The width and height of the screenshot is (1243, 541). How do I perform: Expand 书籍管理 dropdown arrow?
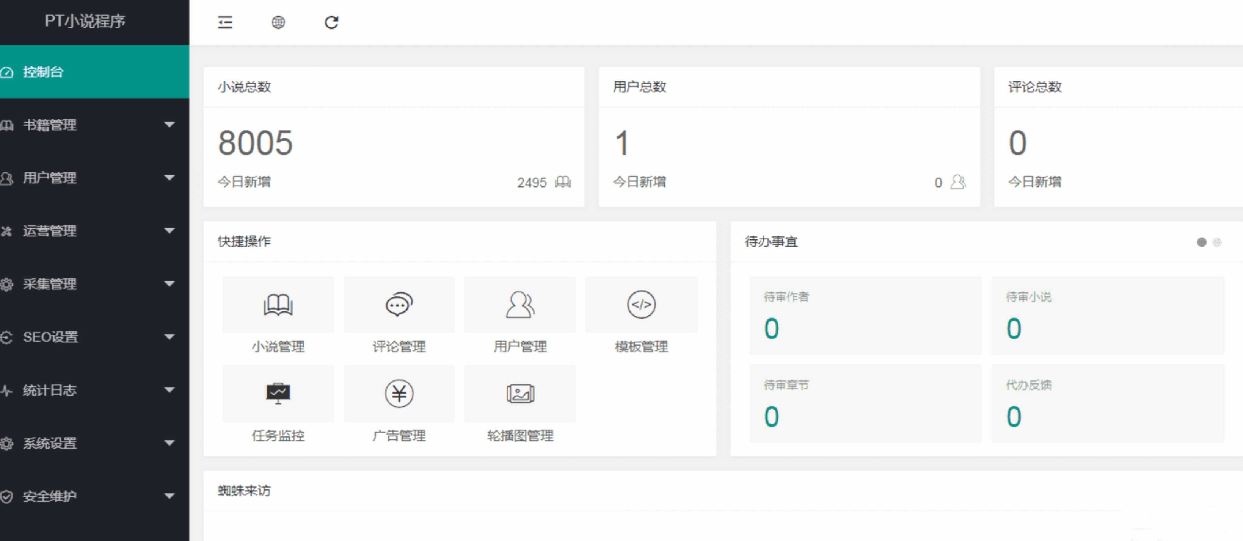pyautogui.click(x=169, y=125)
